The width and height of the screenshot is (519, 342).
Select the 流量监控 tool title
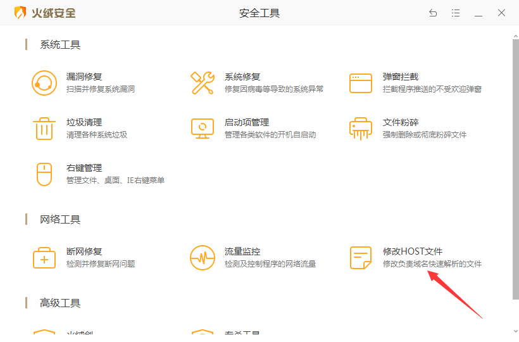[x=242, y=251]
